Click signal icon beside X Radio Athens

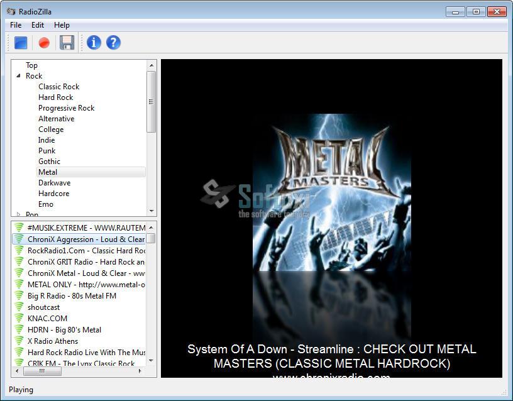coord(19,341)
